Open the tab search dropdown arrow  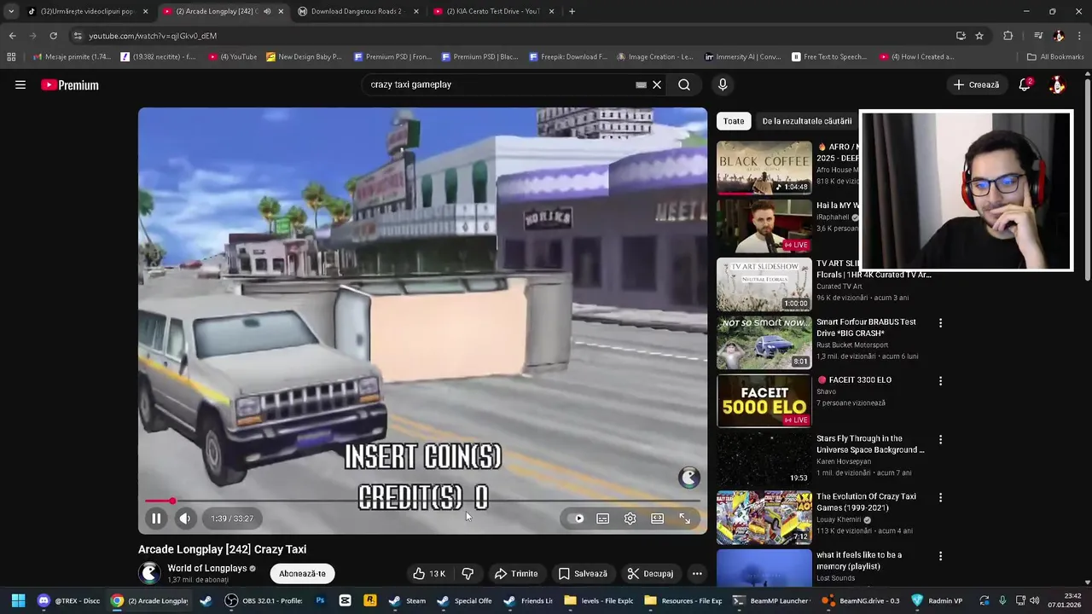click(10, 11)
